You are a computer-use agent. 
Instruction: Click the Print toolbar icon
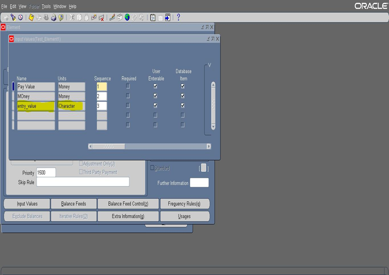pyautogui.click(x=54, y=18)
